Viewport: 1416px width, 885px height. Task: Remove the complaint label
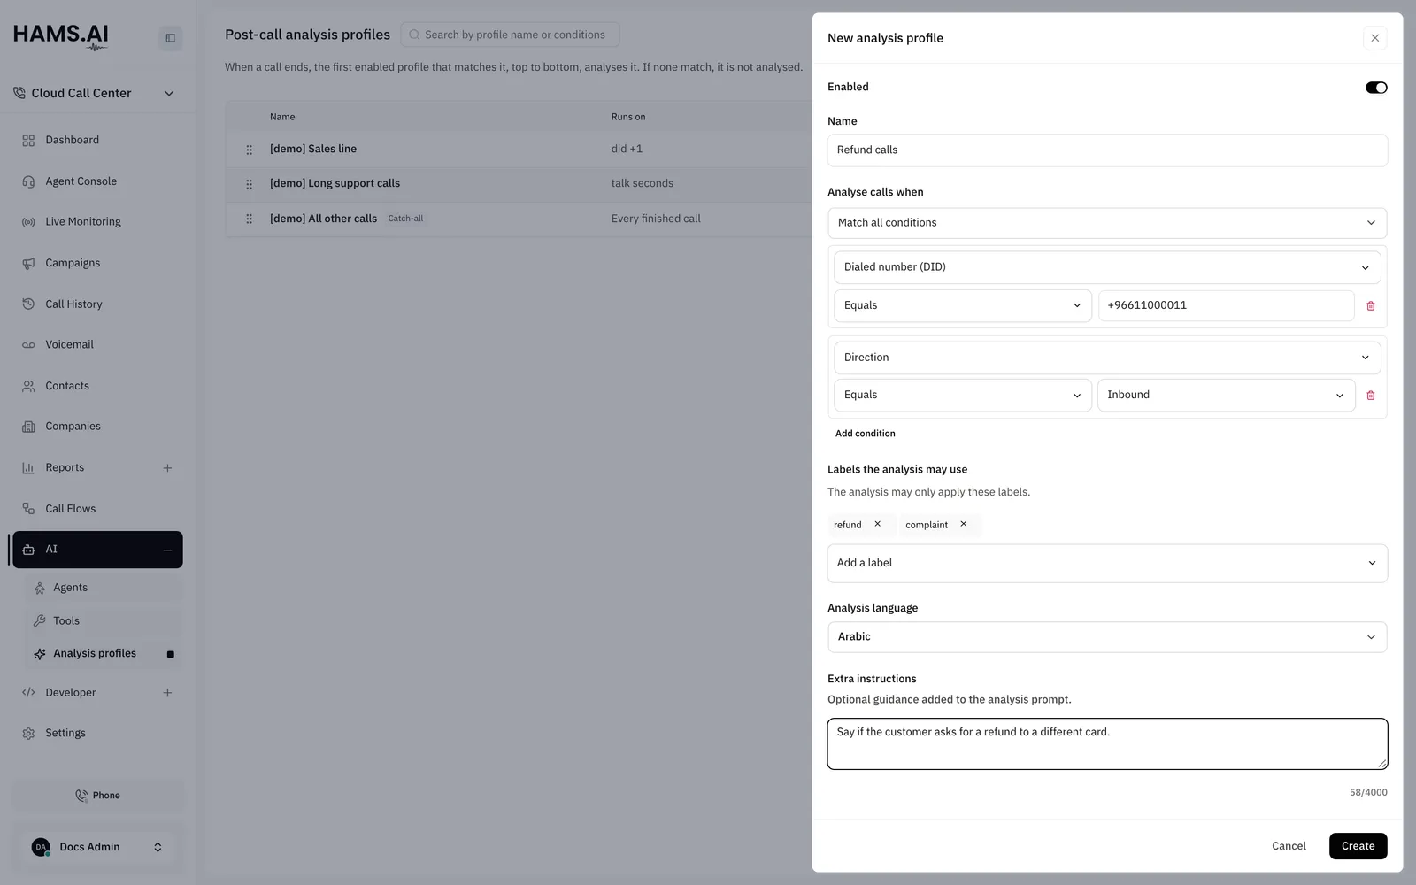click(964, 524)
